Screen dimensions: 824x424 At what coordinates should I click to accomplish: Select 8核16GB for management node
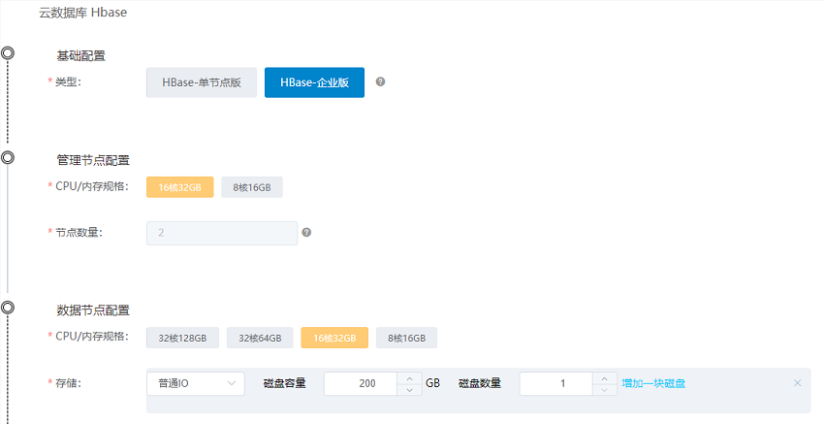coord(252,187)
